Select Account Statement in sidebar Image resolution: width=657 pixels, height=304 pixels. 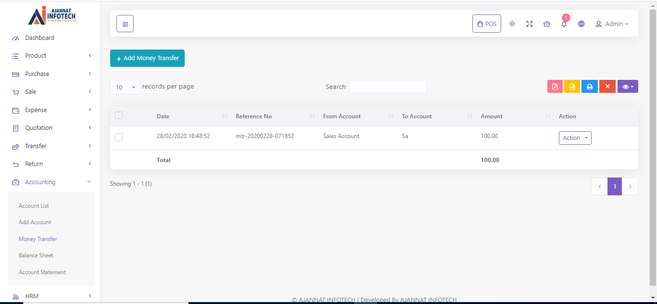coord(42,272)
